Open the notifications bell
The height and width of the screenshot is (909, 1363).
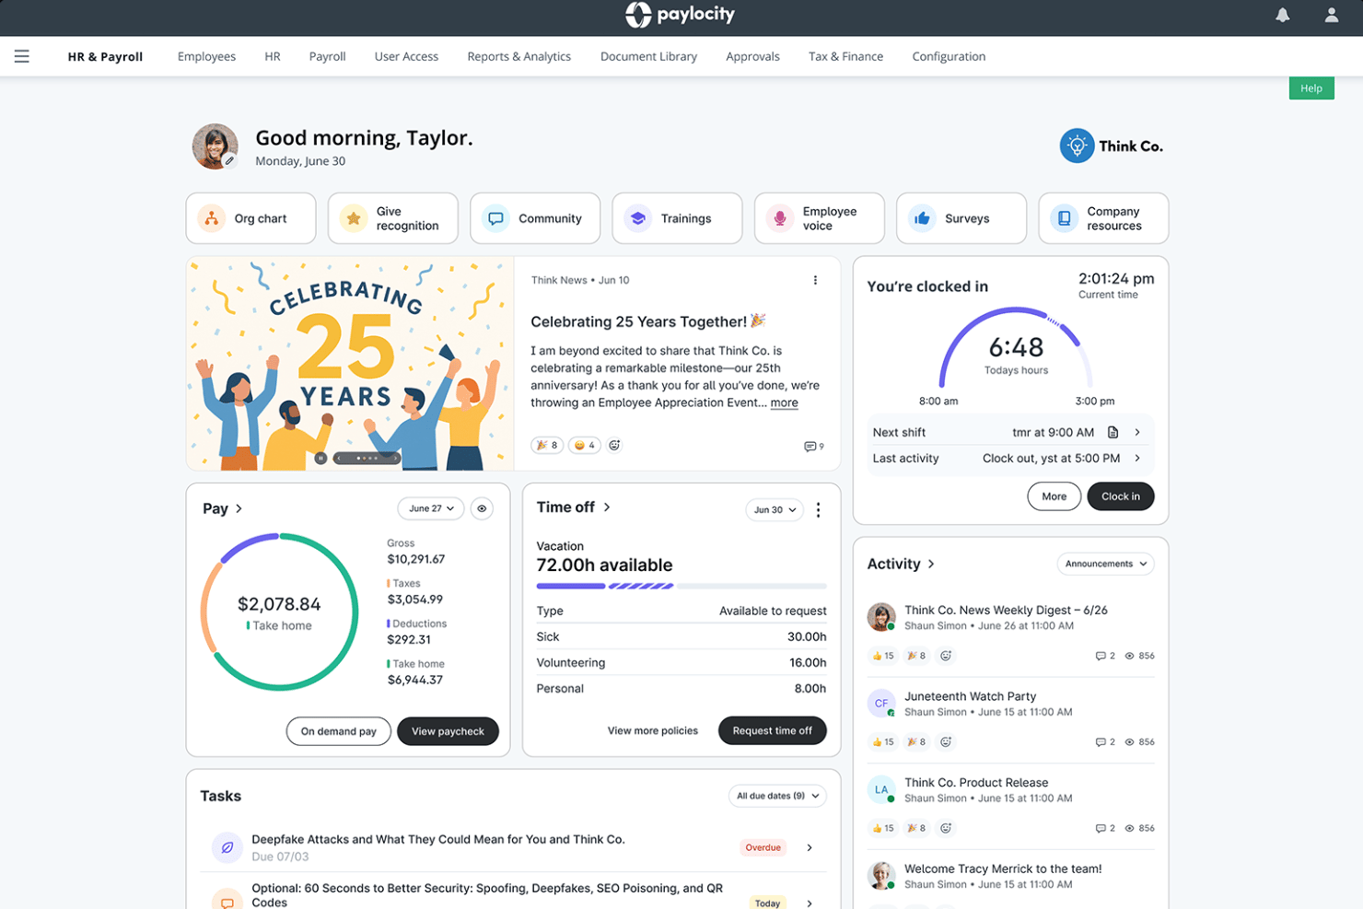[1282, 15]
